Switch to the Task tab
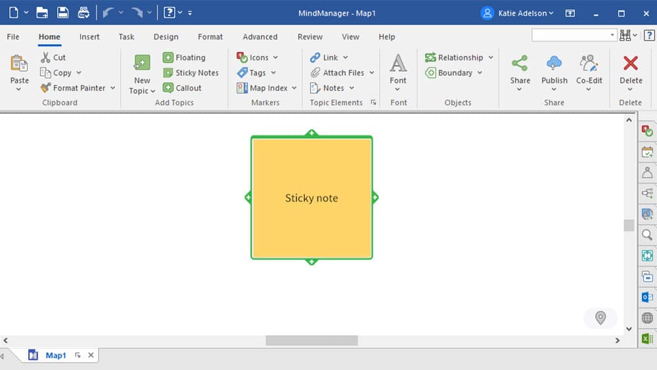The height and width of the screenshot is (370, 657). [126, 37]
